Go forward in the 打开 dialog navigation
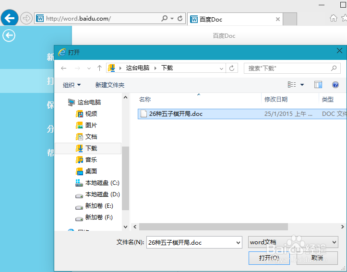 point(77,68)
